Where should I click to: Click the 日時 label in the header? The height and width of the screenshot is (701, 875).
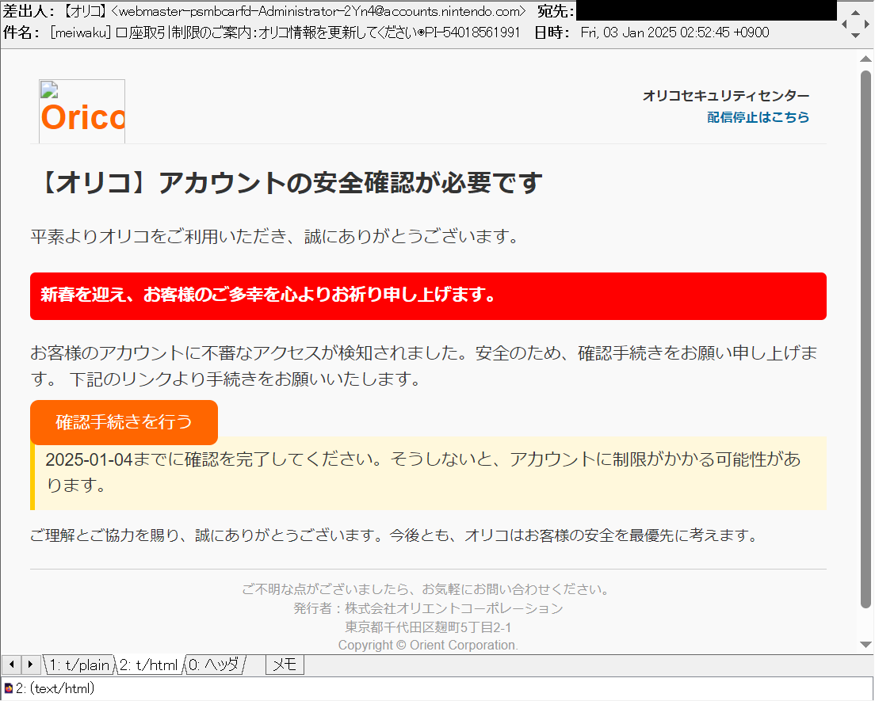point(552,32)
